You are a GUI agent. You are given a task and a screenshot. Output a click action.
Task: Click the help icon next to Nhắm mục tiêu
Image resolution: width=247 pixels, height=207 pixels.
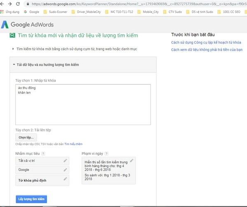[43, 154]
